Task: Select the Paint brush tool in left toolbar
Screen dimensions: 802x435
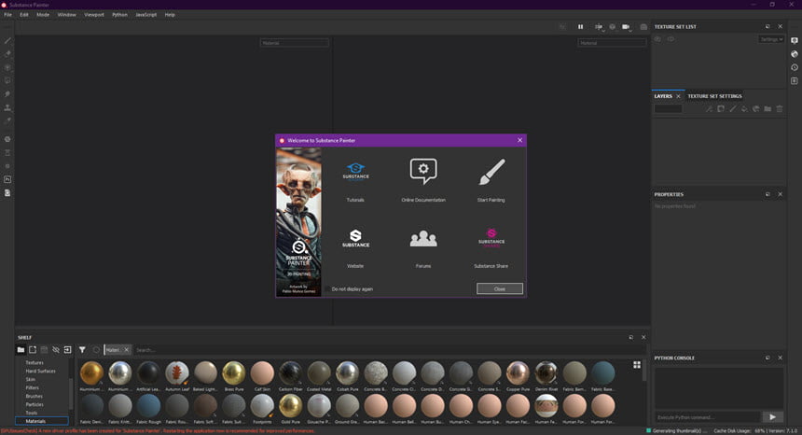Action: [x=7, y=40]
